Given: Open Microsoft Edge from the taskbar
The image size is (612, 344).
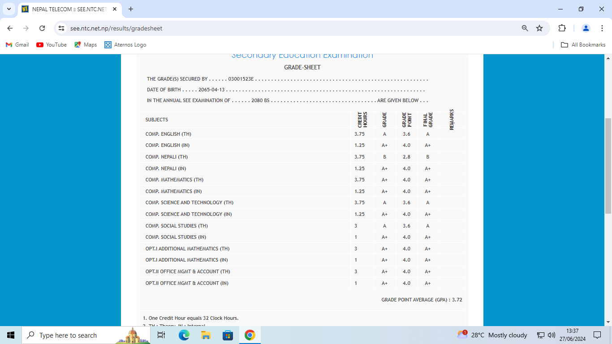Looking at the screenshot, I should pos(184,335).
